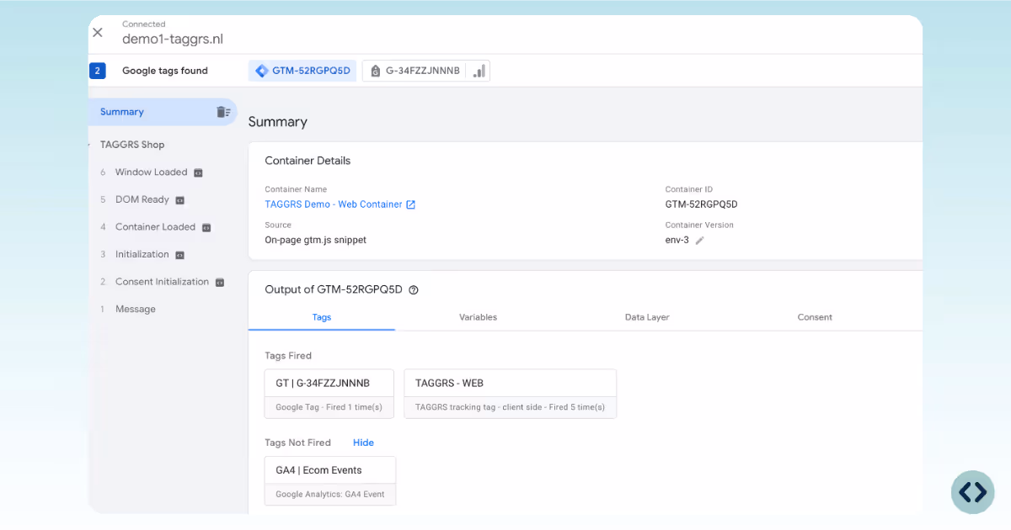This screenshot has width=1011, height=530.
Task: Clear events using the Summary trash icon
Action: (223, 112)
